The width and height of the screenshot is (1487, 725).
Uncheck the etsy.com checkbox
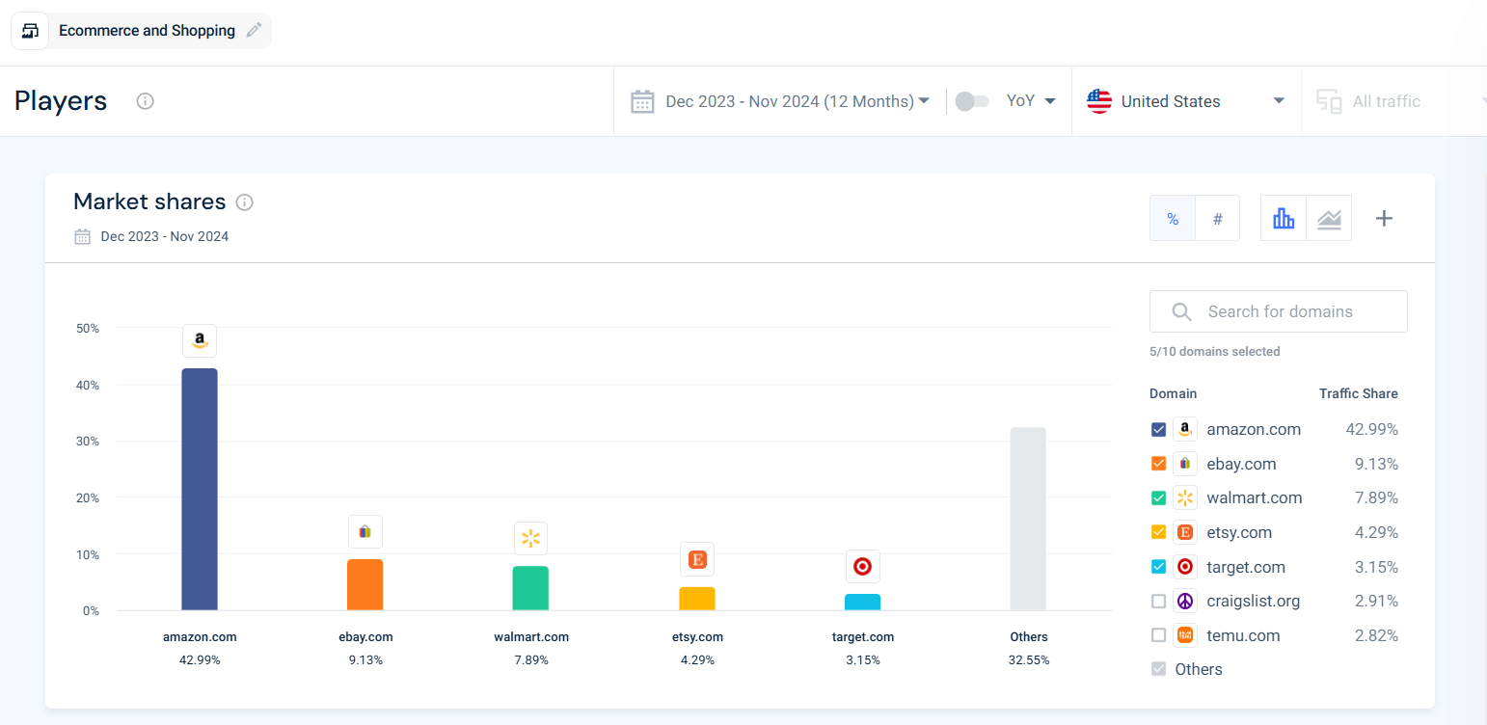(x=1159, y=532)
